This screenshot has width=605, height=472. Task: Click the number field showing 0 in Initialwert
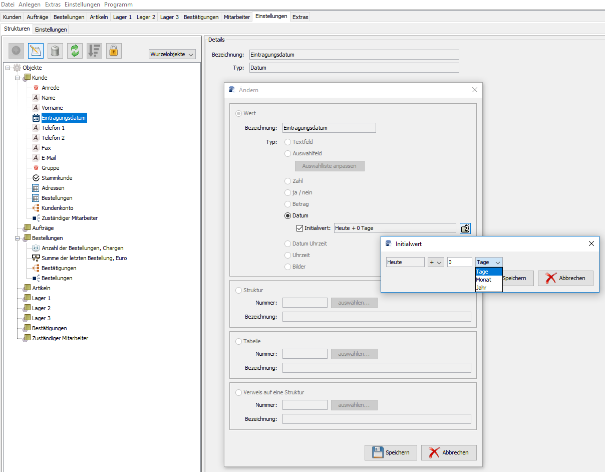click(460, 262)
